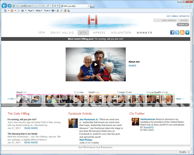Image resolution: width=194 pixels, height=155 pixels.
Task: Refresh the page using the address bar icon
Action: pos(55,6)
